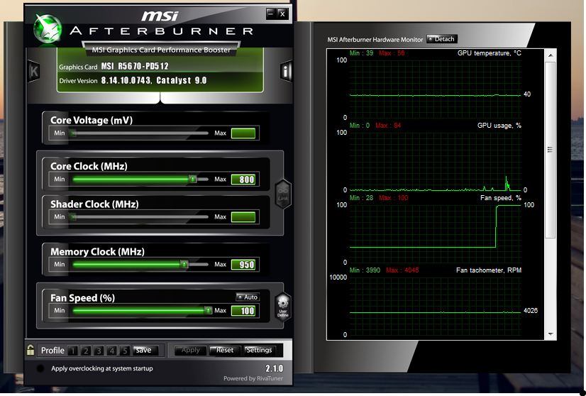
Task: Select profile slot 4
Action: 112,351
